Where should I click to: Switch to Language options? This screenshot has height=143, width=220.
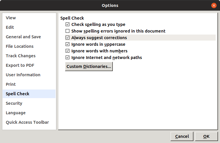[x=16, y=113]
